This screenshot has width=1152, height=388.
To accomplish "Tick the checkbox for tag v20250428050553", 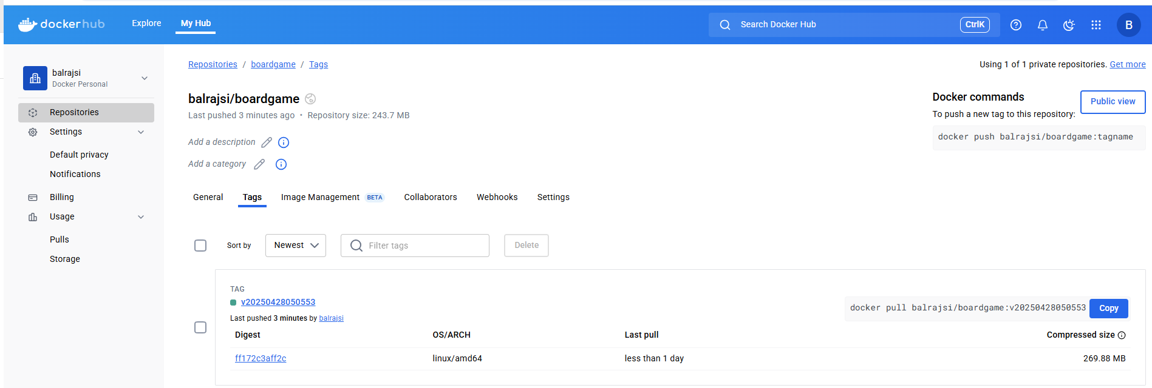I will tap(200, 327).
